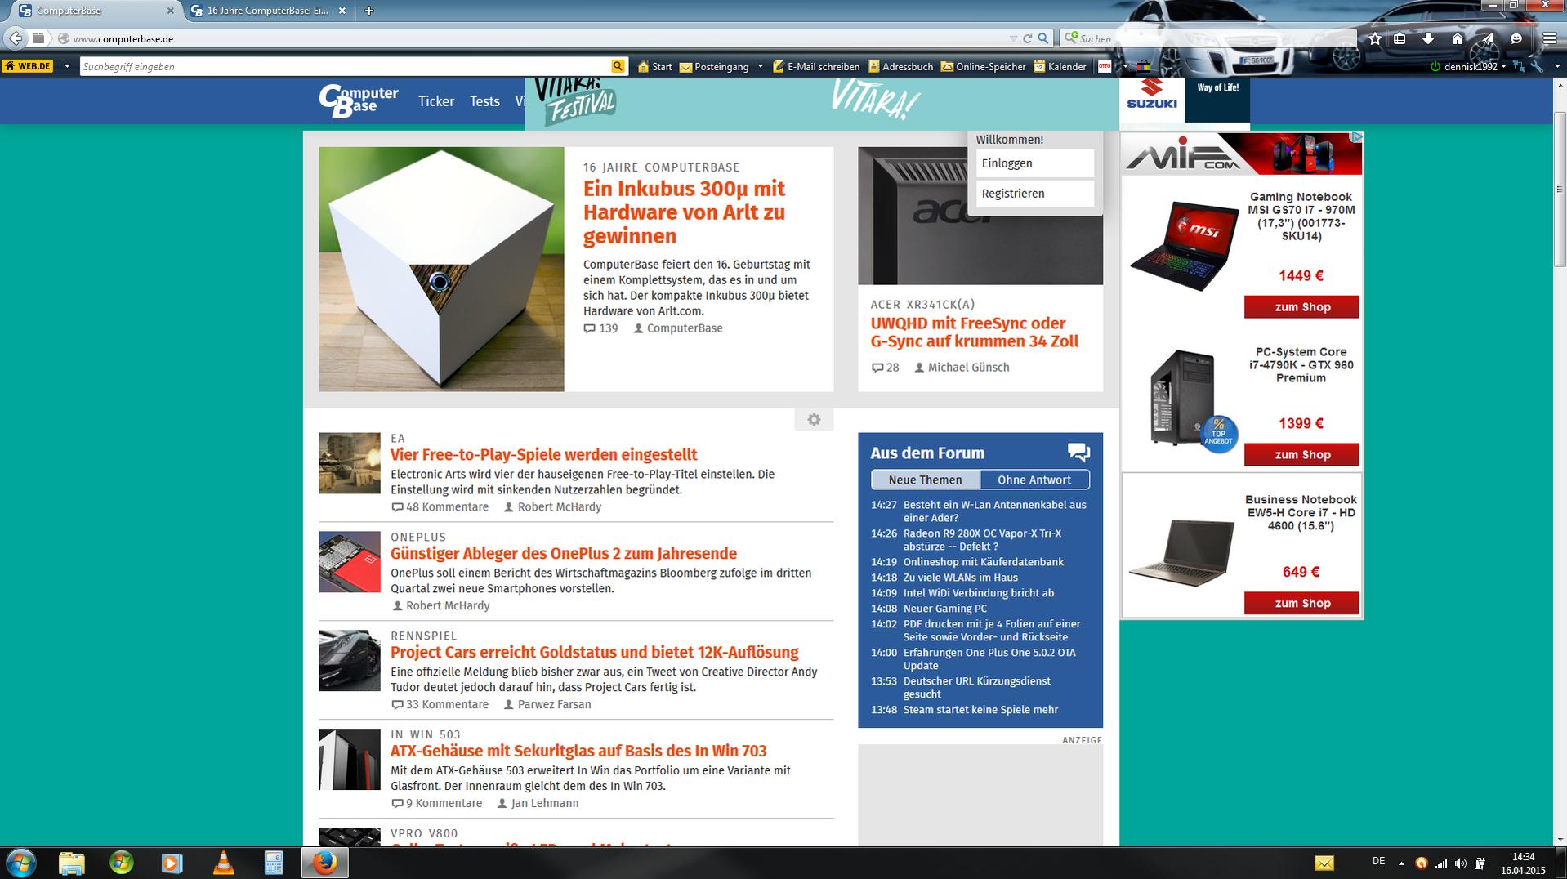Open the downloads arrow icon

[1428, 38]
